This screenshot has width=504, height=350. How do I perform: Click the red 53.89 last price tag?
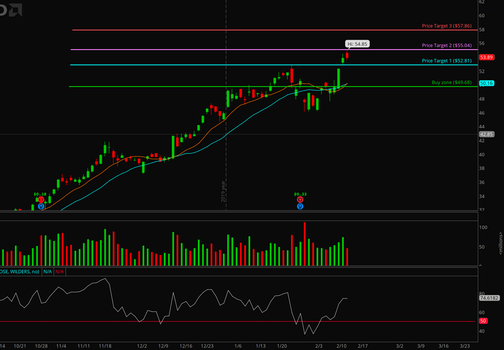pyautogui.click(x=486, y=58)
